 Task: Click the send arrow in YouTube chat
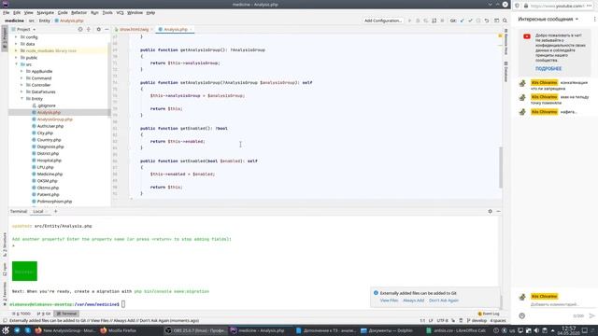coord(591,315)
